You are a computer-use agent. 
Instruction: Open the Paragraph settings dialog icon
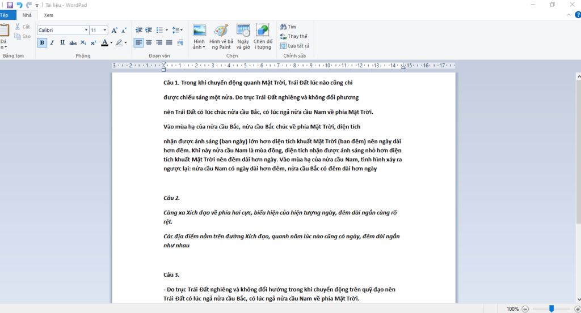pos(180,43)
